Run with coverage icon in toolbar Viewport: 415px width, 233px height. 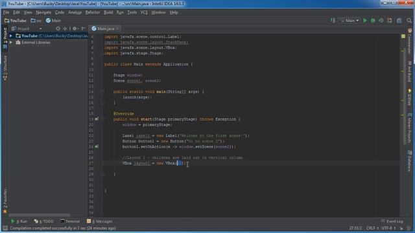(x=381, y=20)
